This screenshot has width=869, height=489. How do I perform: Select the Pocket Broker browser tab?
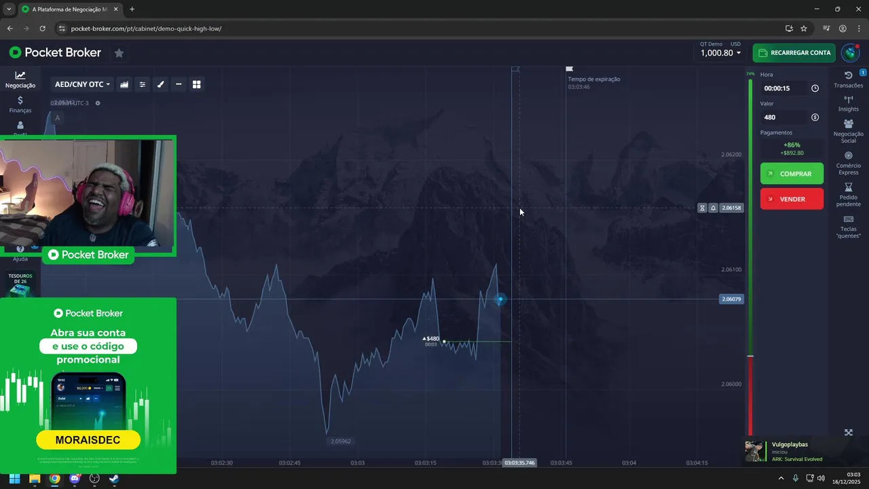[70, 10]
